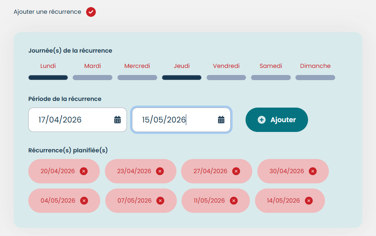
Task: Open the start date calendar picker
Action: (117, 120)
